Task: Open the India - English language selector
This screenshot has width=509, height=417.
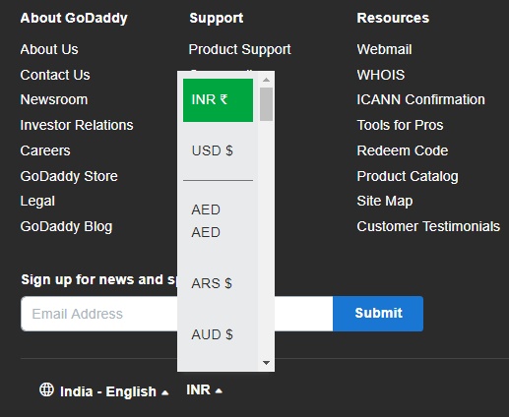Action: click(114, 391)
